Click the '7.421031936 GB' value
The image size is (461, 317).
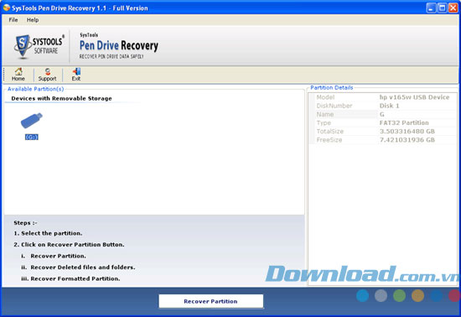(x=407, y=140)
